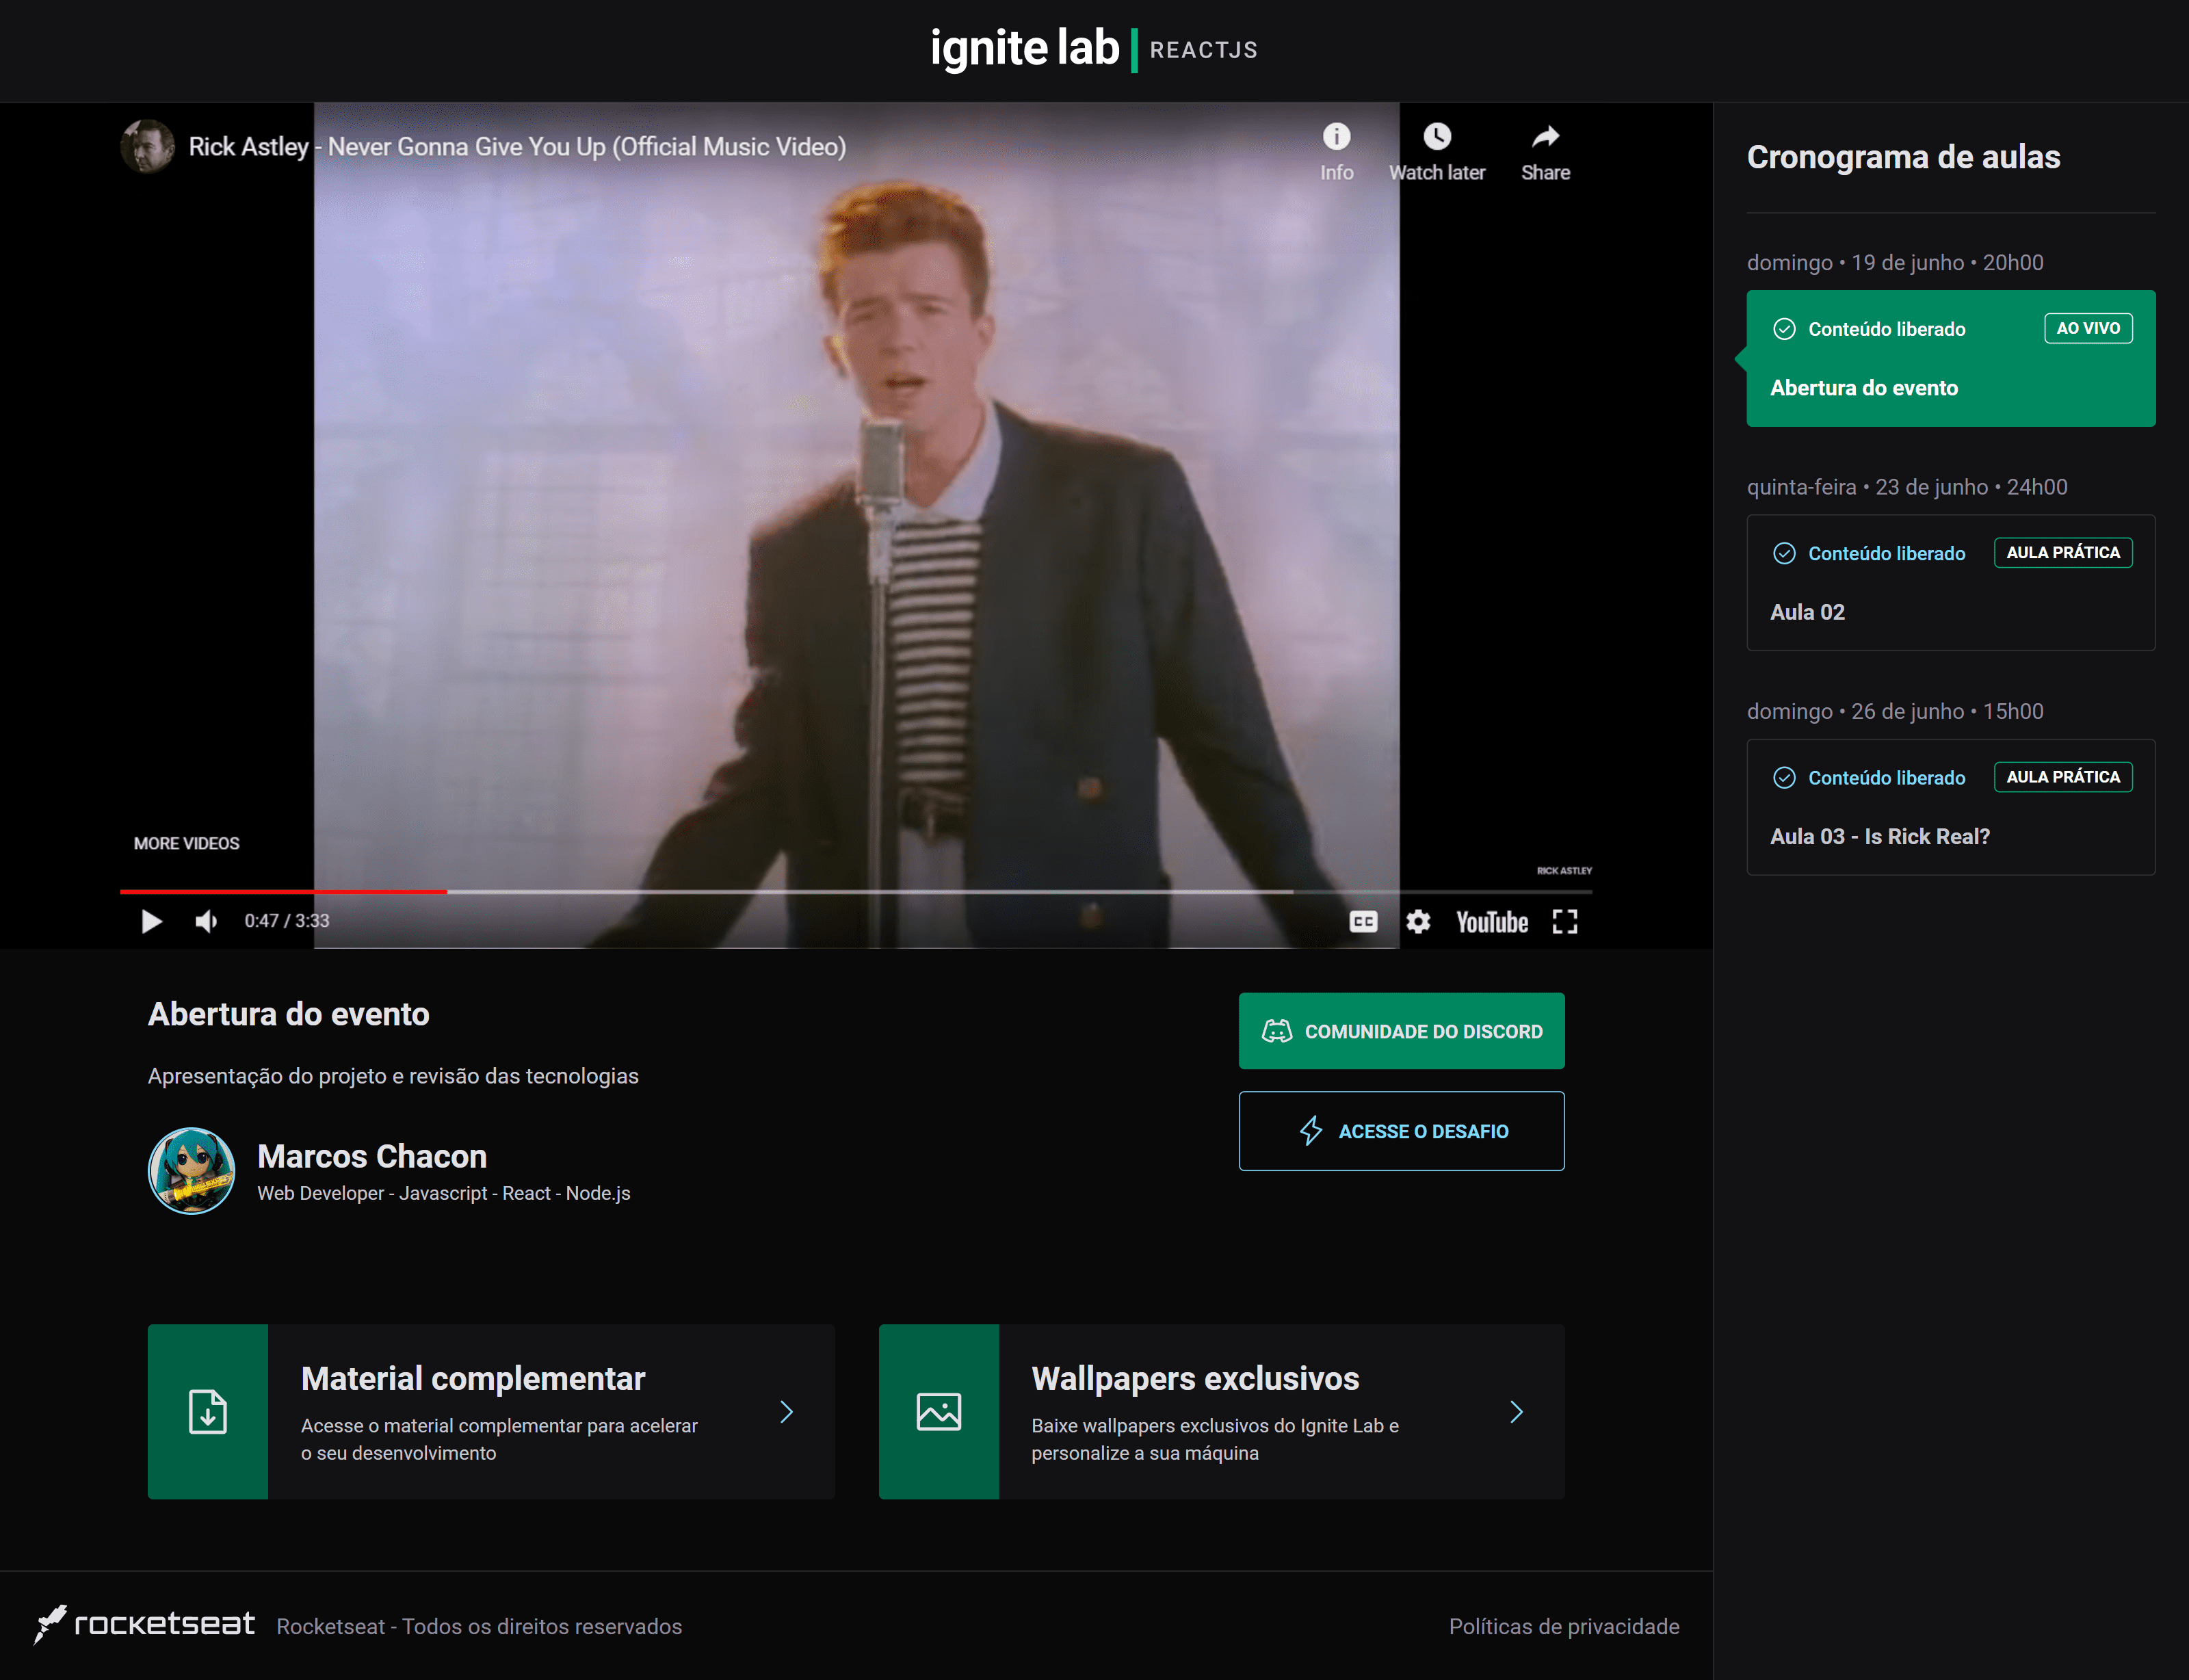
Task: Seek using the video progress bar
Action: coord(870,891)
